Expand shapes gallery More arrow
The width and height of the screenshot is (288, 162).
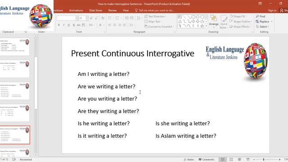(207, 26)
